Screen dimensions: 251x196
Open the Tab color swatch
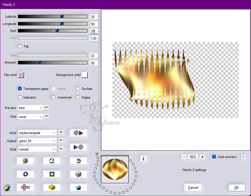[21, 75]
